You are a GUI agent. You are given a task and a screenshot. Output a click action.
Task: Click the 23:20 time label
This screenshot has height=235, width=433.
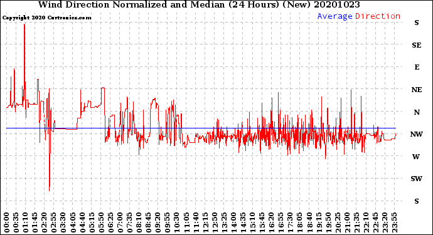tap(385, 222)
